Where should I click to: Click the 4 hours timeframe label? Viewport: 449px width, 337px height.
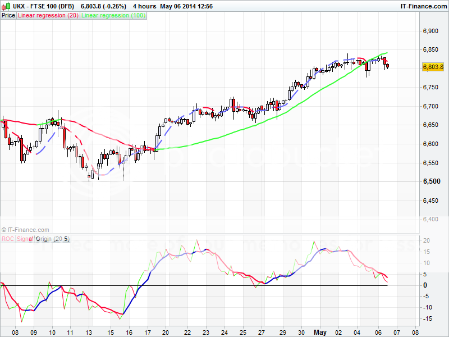[x=144, y=6]
